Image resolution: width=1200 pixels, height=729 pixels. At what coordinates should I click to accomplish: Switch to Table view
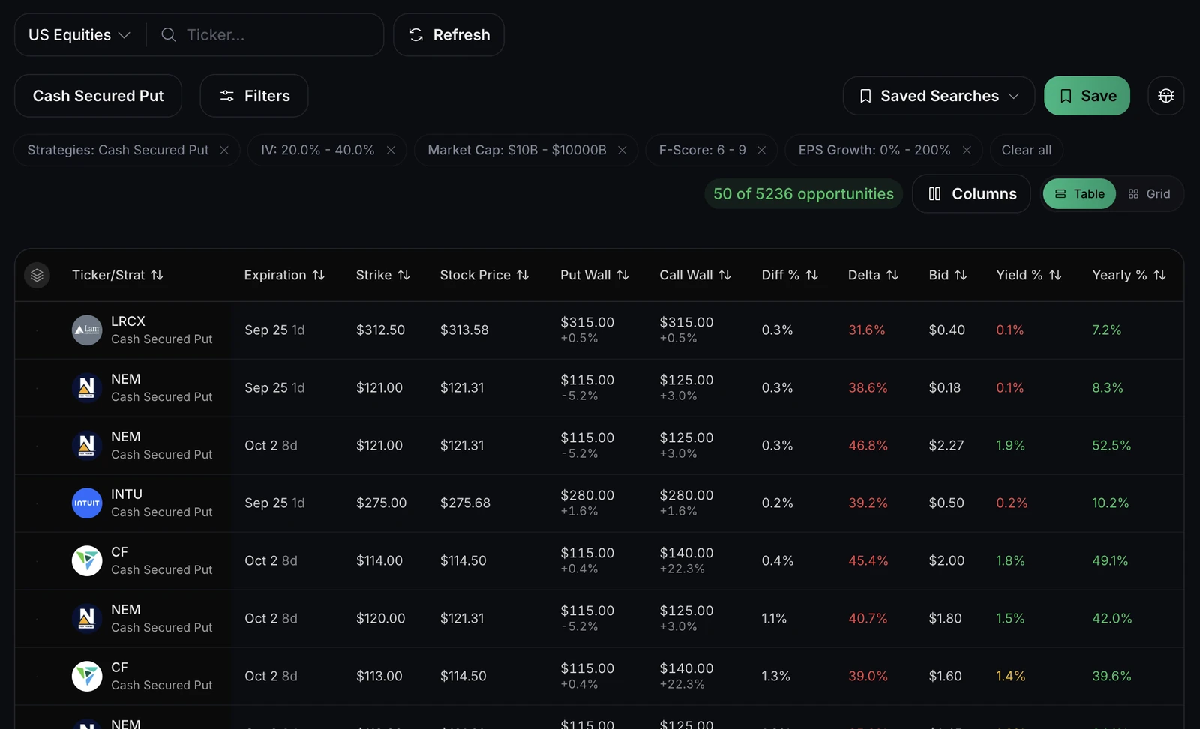click(1080, 194)
